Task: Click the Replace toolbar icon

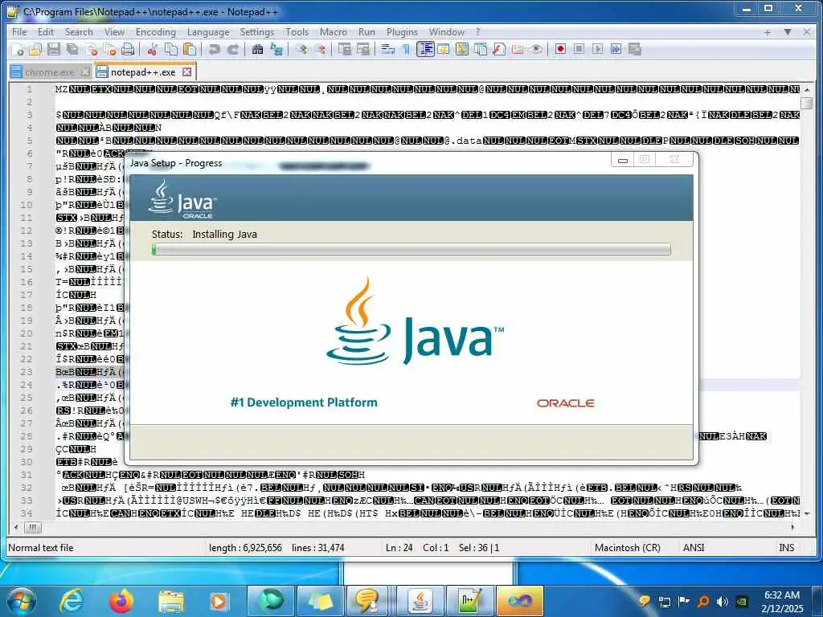Action: coord(276,49)
